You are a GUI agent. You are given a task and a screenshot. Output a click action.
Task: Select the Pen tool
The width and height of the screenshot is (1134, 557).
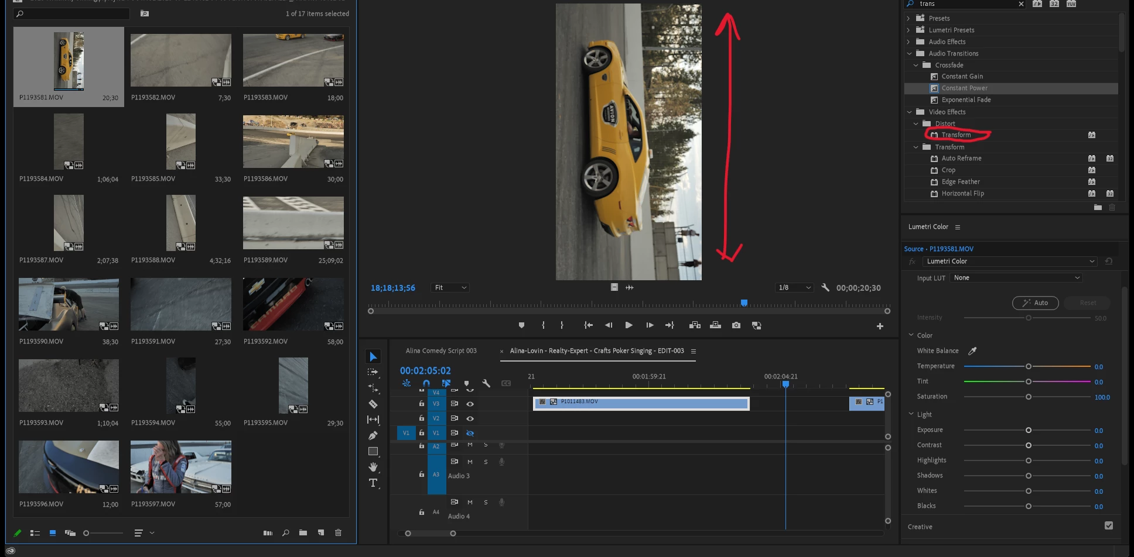pos(373,435)
